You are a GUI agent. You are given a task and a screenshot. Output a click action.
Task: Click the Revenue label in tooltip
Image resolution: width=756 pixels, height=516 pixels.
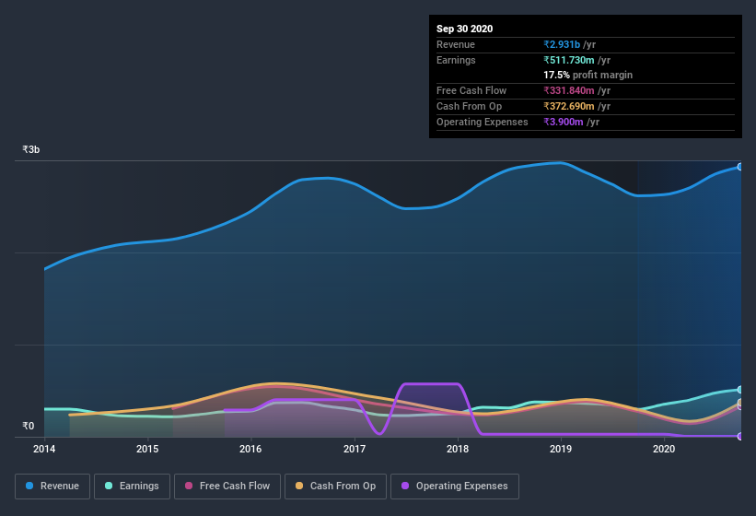click(x=456, y=44)
